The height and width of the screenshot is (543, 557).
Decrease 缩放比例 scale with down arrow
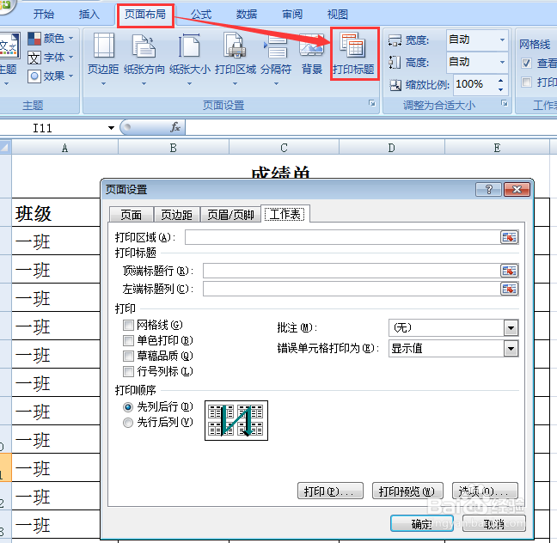point(500,89)
